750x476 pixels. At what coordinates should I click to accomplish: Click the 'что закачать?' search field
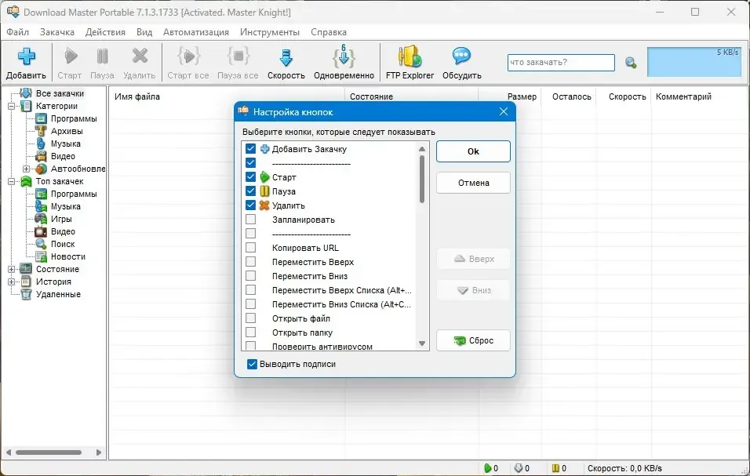[561, 63]
